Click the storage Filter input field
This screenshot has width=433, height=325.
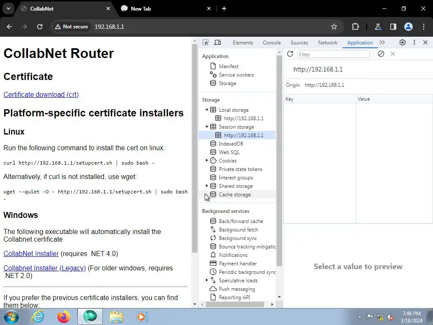(333, 54)
